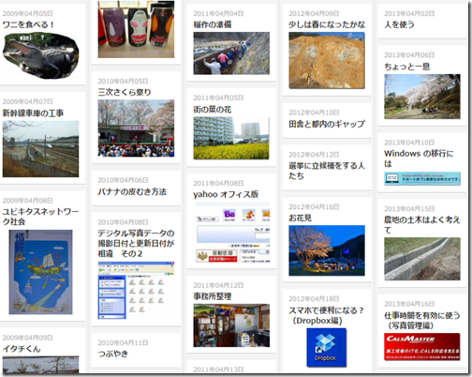Click the date 2012年04月18日

[314, 299]
